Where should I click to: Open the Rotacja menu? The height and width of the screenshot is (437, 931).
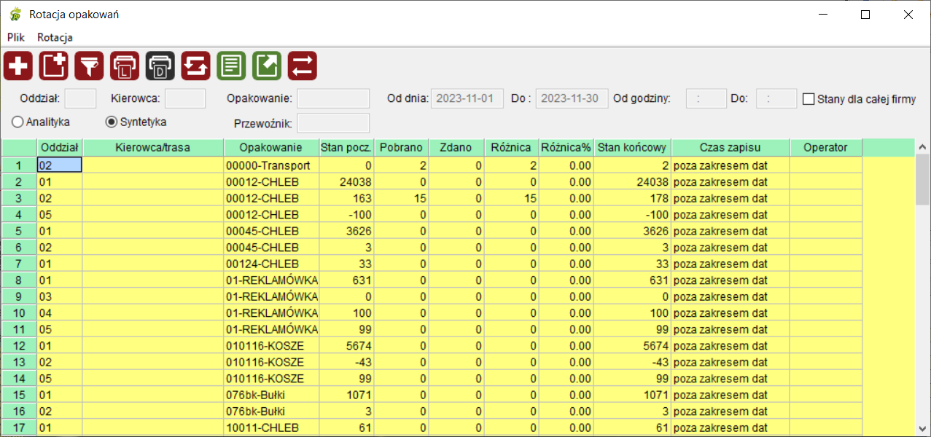(55, 37)
